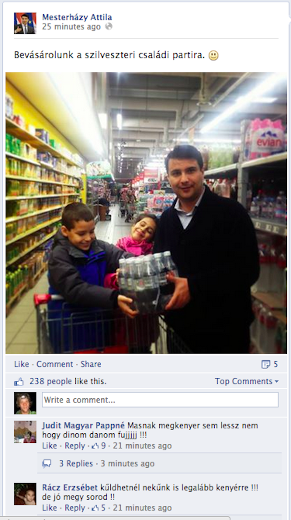Reply to Rácz Erzsébet's comment
Screen dimensions: 291x520
pyautogui.click(x=74, y=508)
